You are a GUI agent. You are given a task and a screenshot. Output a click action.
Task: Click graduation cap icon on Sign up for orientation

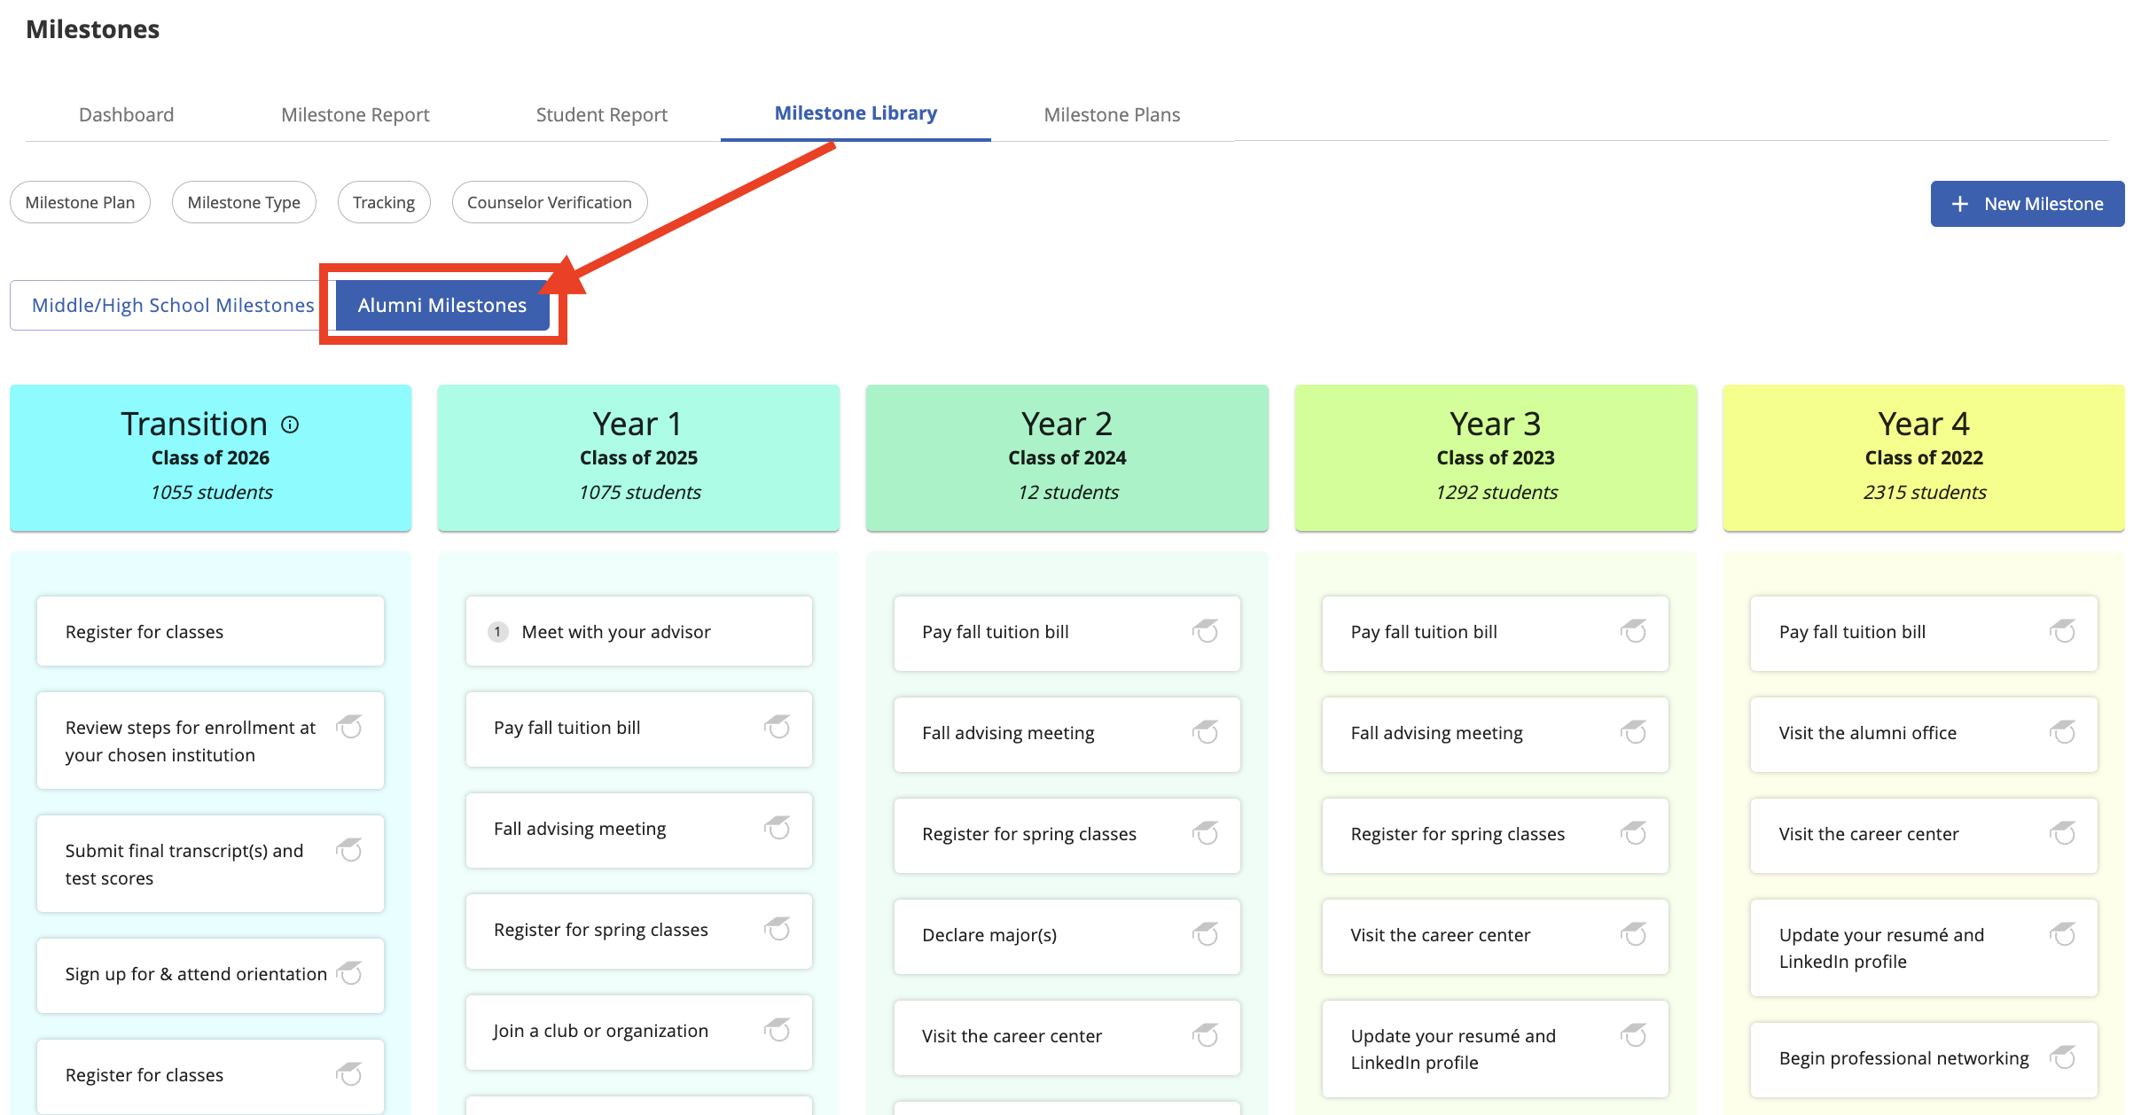click(349, 973)
